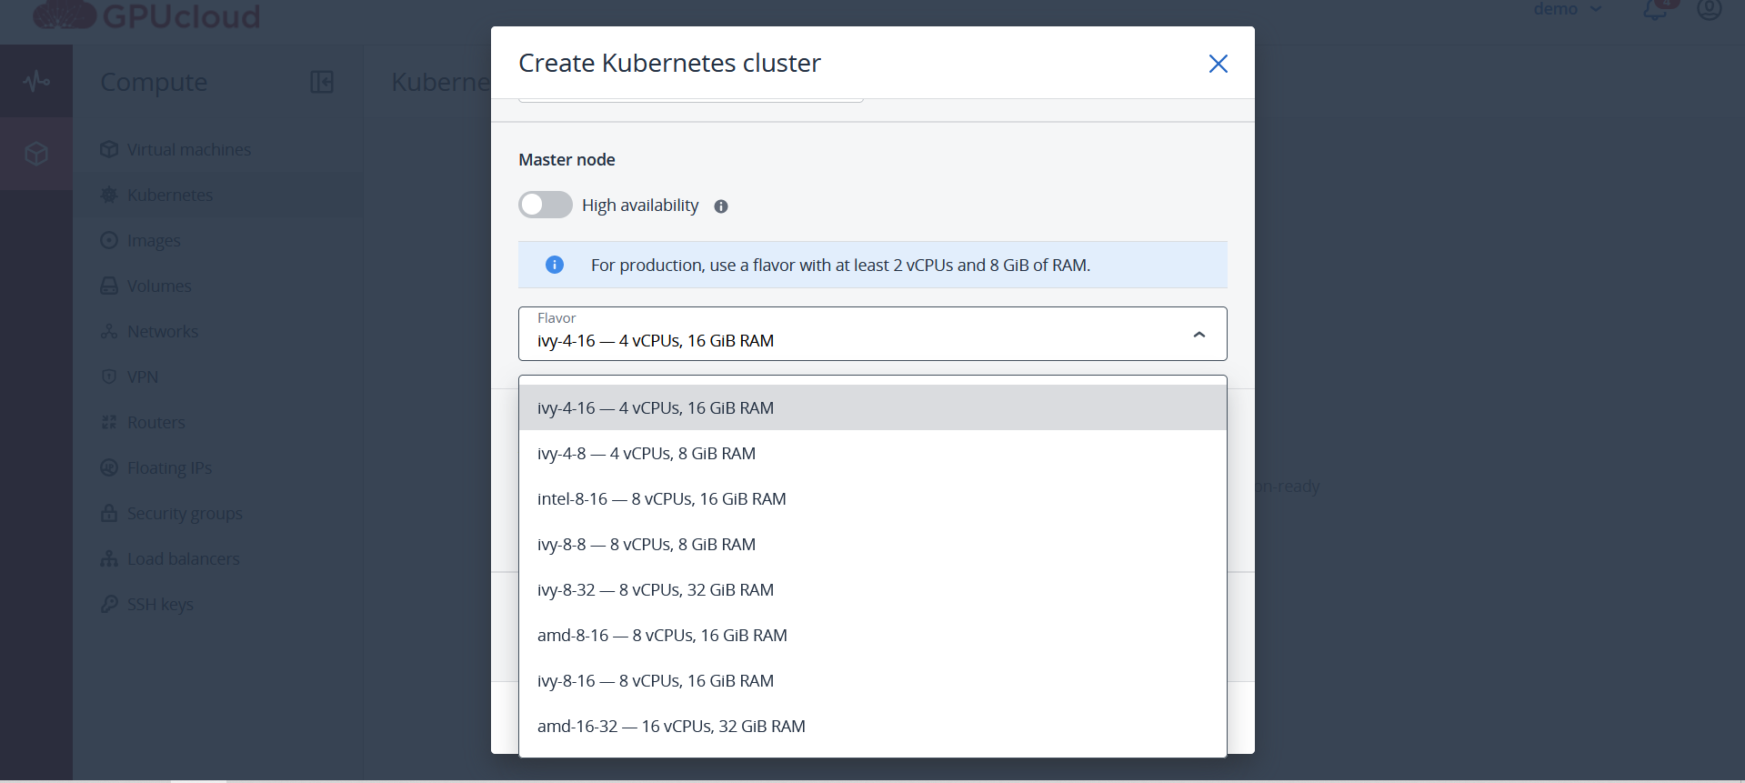Click the SSH keys key icon
Screen dimensions: 1745x783
click(x=109, y=604)
